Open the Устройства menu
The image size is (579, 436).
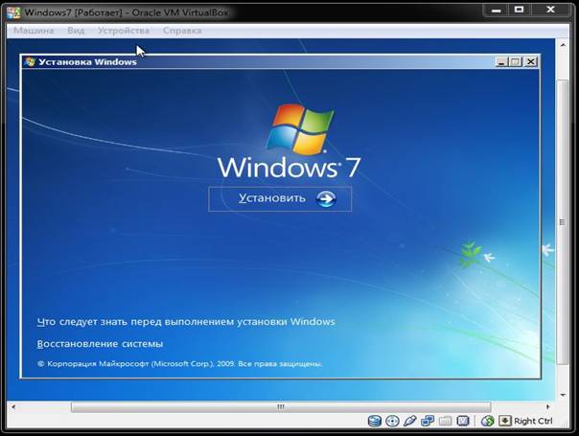point(124,31)
